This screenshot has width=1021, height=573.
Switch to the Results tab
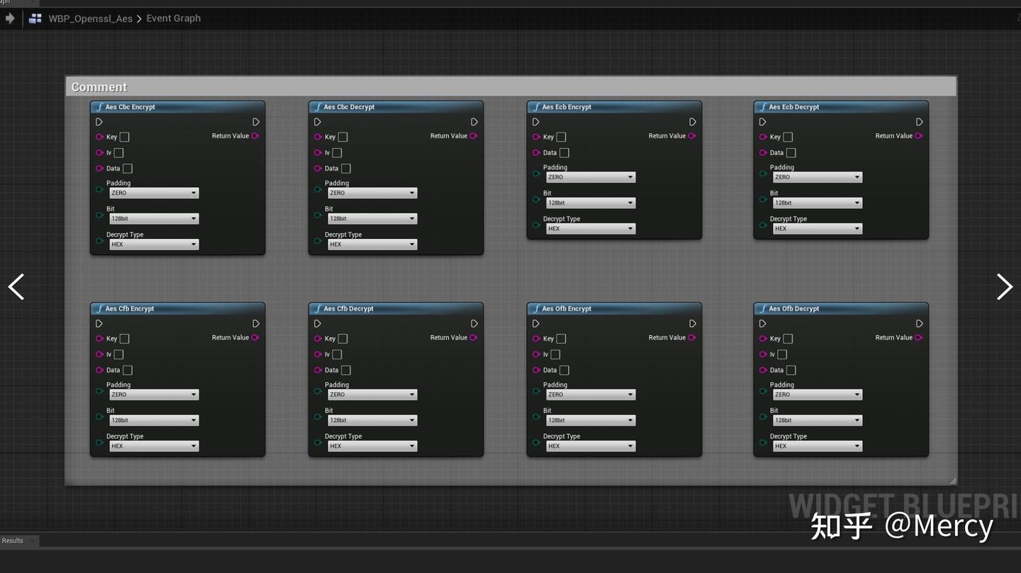point(13,540)
